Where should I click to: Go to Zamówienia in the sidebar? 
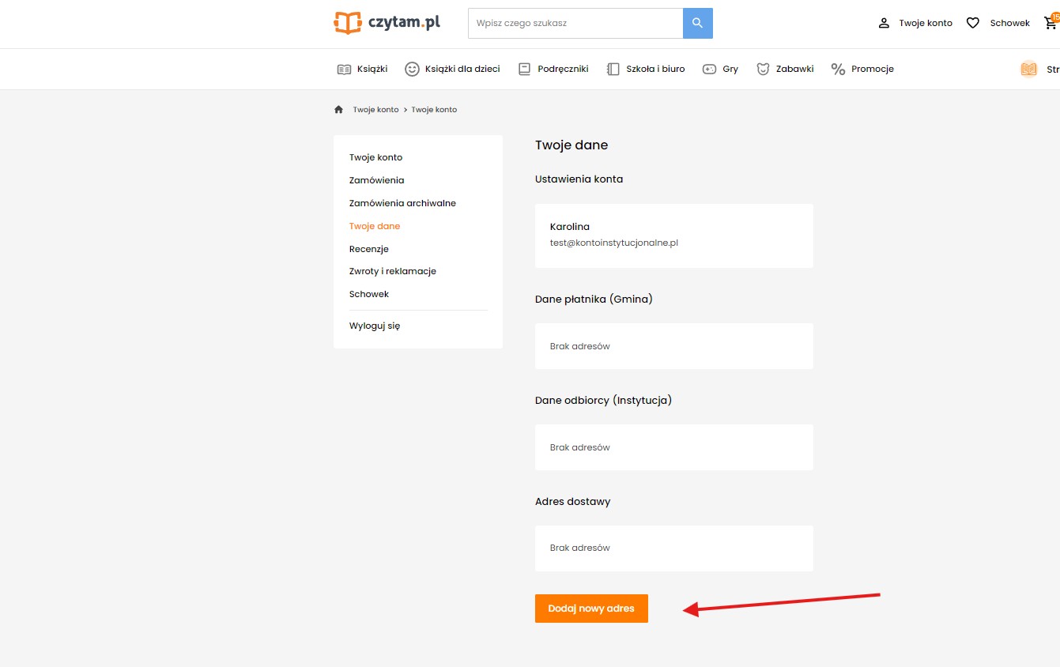[x=376, y=180]
